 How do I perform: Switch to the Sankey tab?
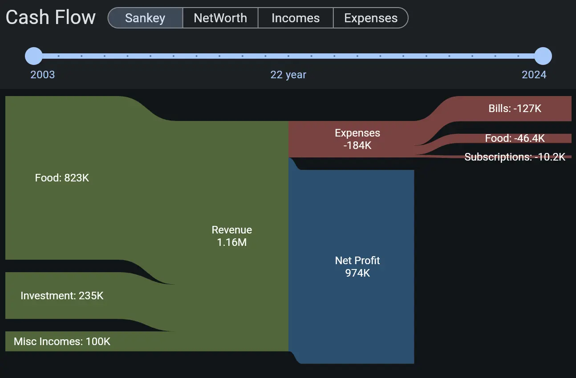[x=145, y=18]
